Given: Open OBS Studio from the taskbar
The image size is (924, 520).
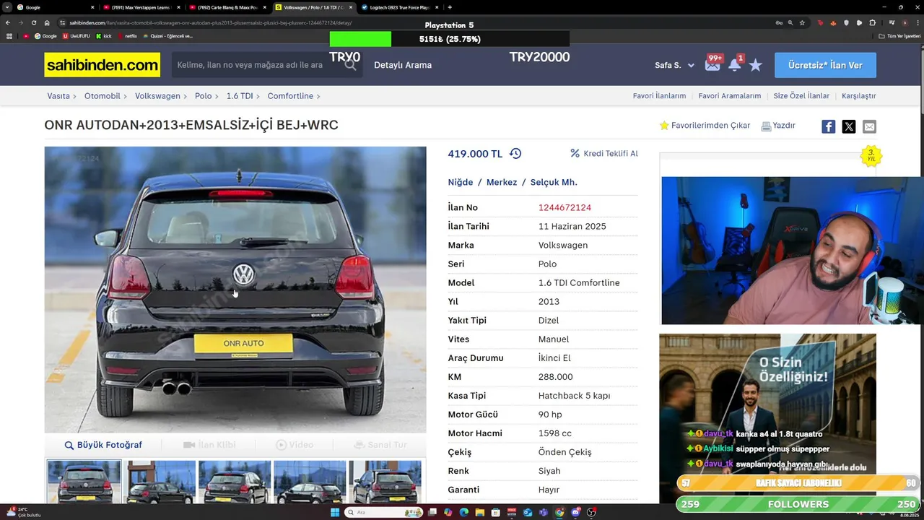Looking at the screenshot, I should tap(591, 512).
